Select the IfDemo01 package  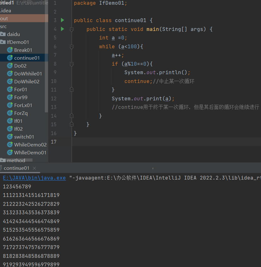[18, 42]
